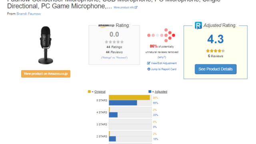Click the down-arrow circle icon by Jump to Report Card
This screenshot has height=144, width=256.
coord(148,69)
